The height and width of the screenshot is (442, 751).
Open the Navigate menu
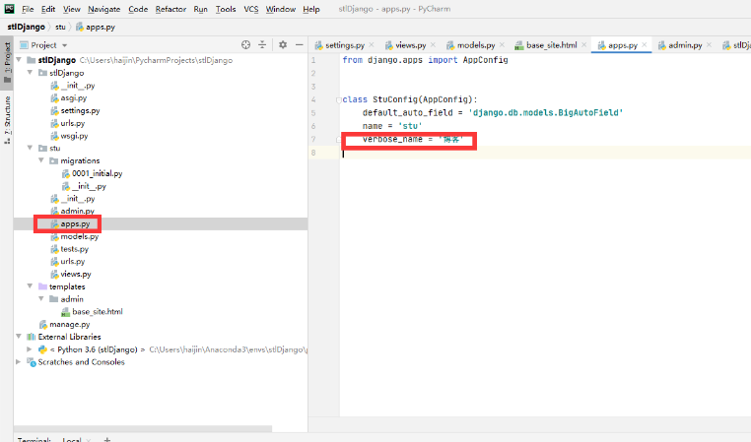[x=103, y=9]
